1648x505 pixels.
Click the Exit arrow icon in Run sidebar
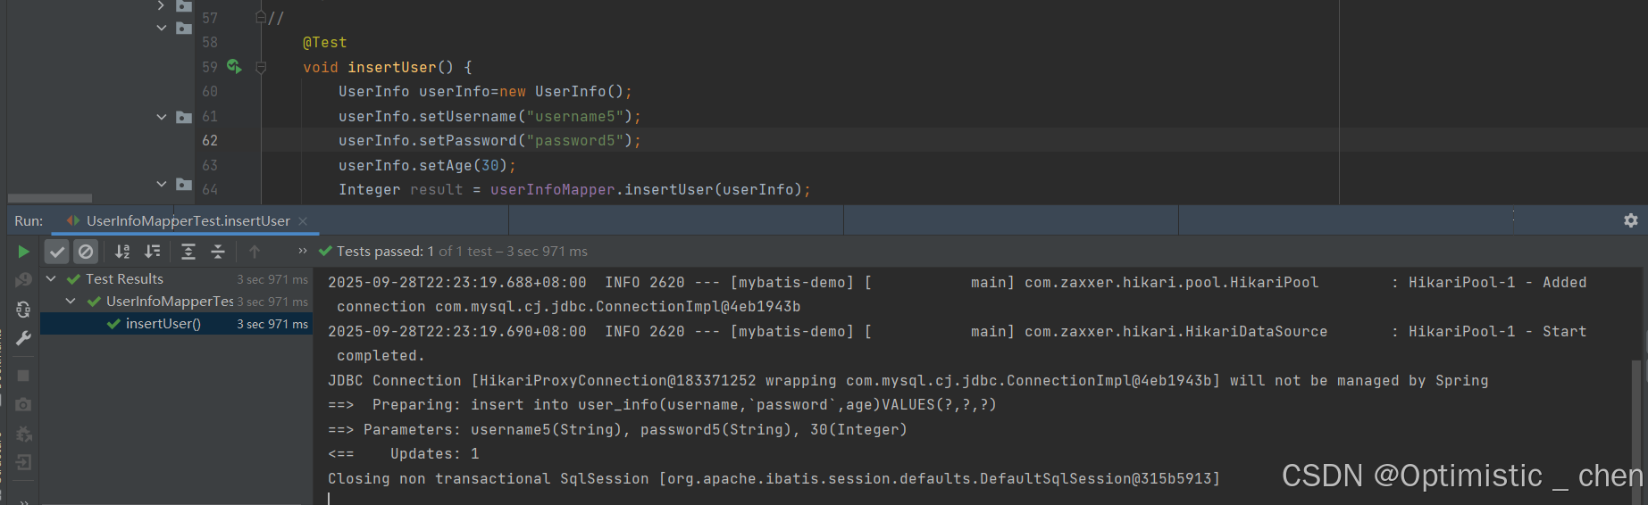pyautogui.click(x=23, y=462)
